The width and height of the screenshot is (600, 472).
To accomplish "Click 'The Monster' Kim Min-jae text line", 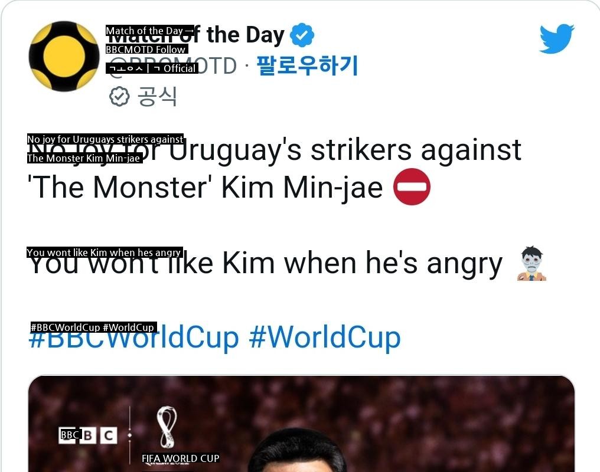I will click(206, 187).
